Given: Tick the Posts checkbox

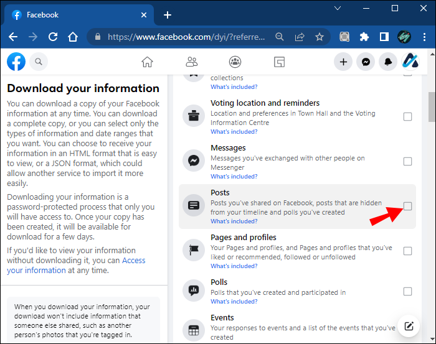Looking at the screenshot, I should click(x=407, y=207).
